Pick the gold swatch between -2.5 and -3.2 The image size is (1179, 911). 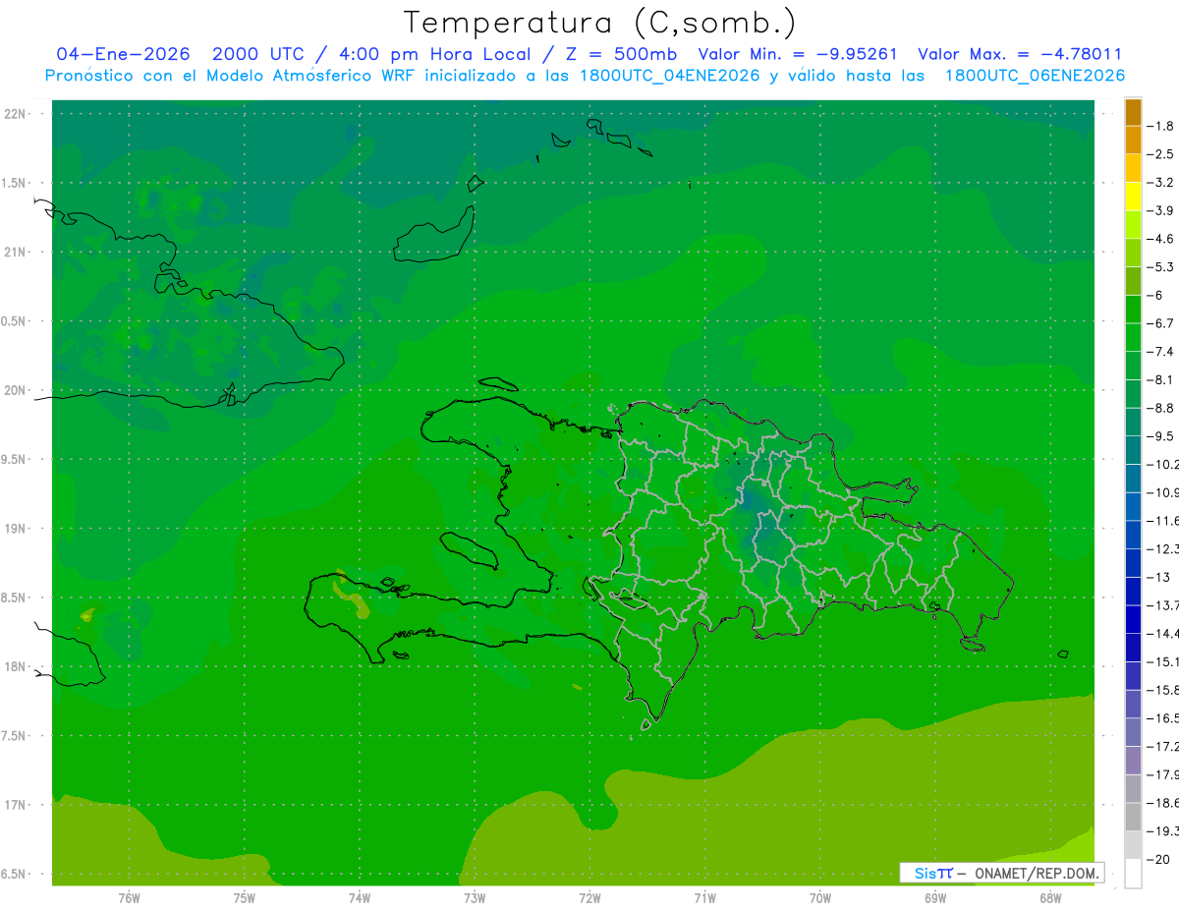coord(1133,168)
